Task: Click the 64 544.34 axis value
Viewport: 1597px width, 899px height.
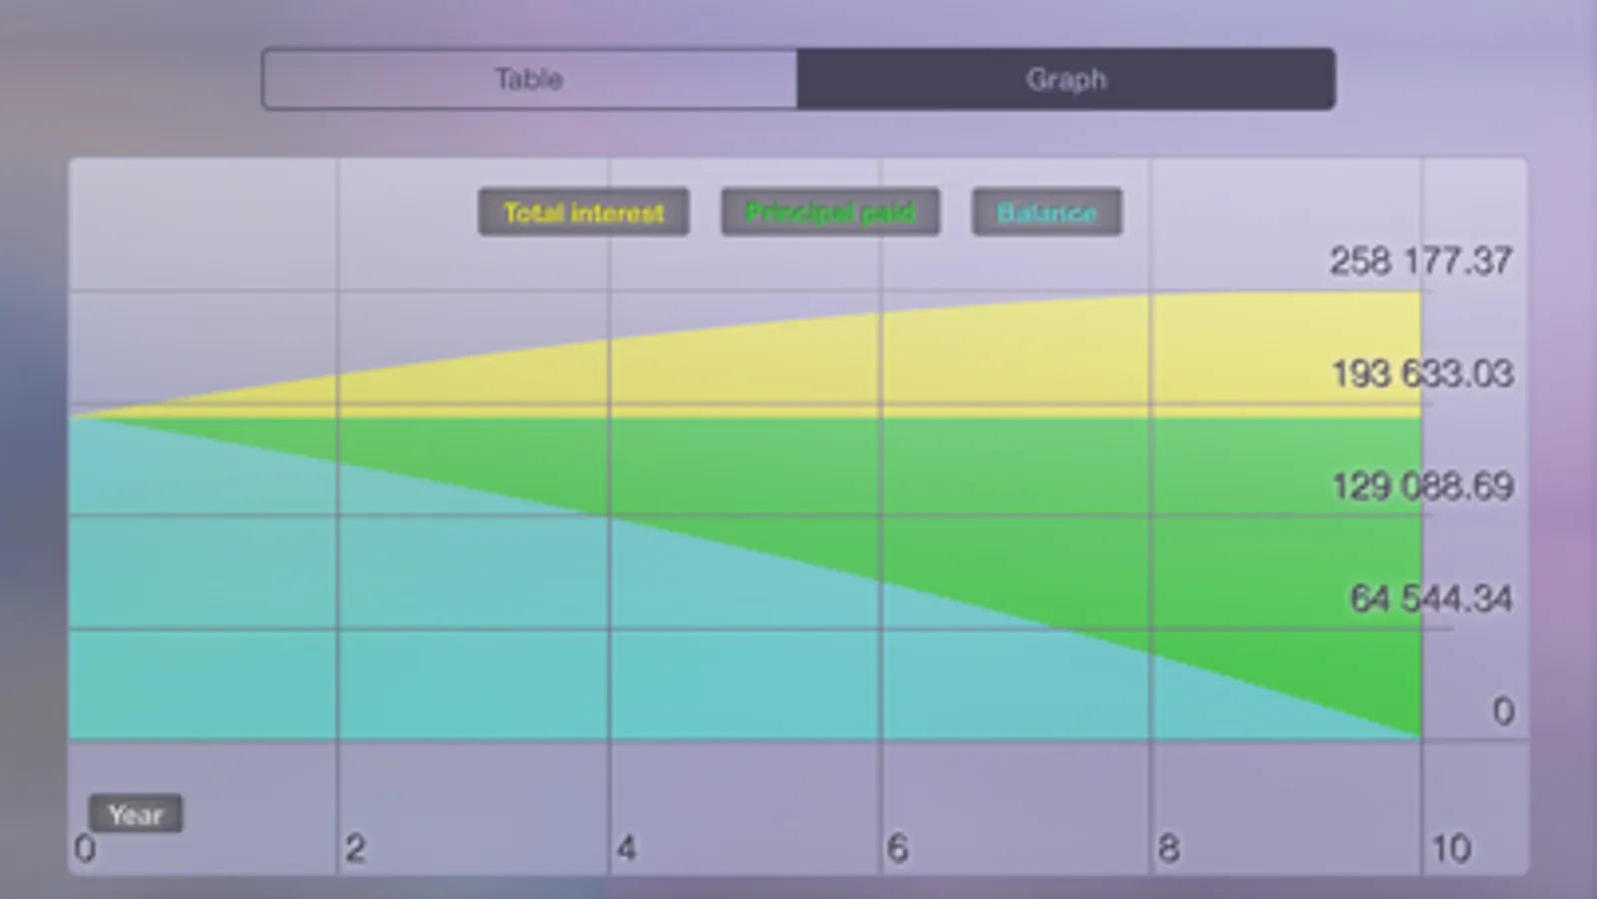Action: 1430,598
